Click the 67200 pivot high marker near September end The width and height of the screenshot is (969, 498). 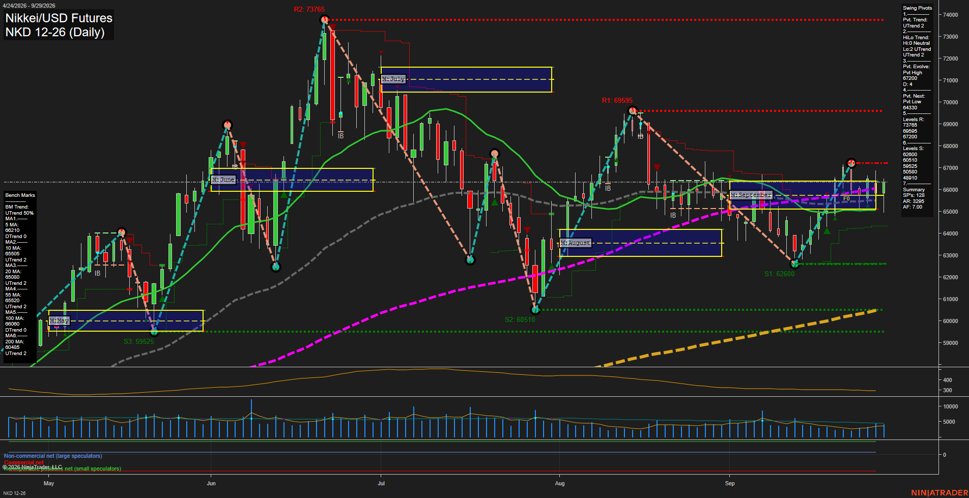851,163
